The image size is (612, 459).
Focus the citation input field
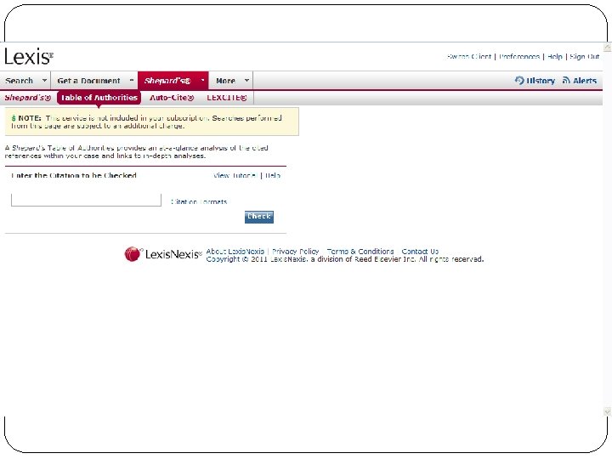click(86, 200)
